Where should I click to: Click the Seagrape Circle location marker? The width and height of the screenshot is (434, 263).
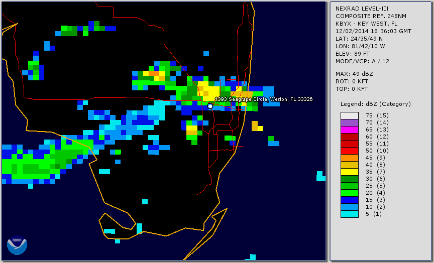(x=210, y=106)
